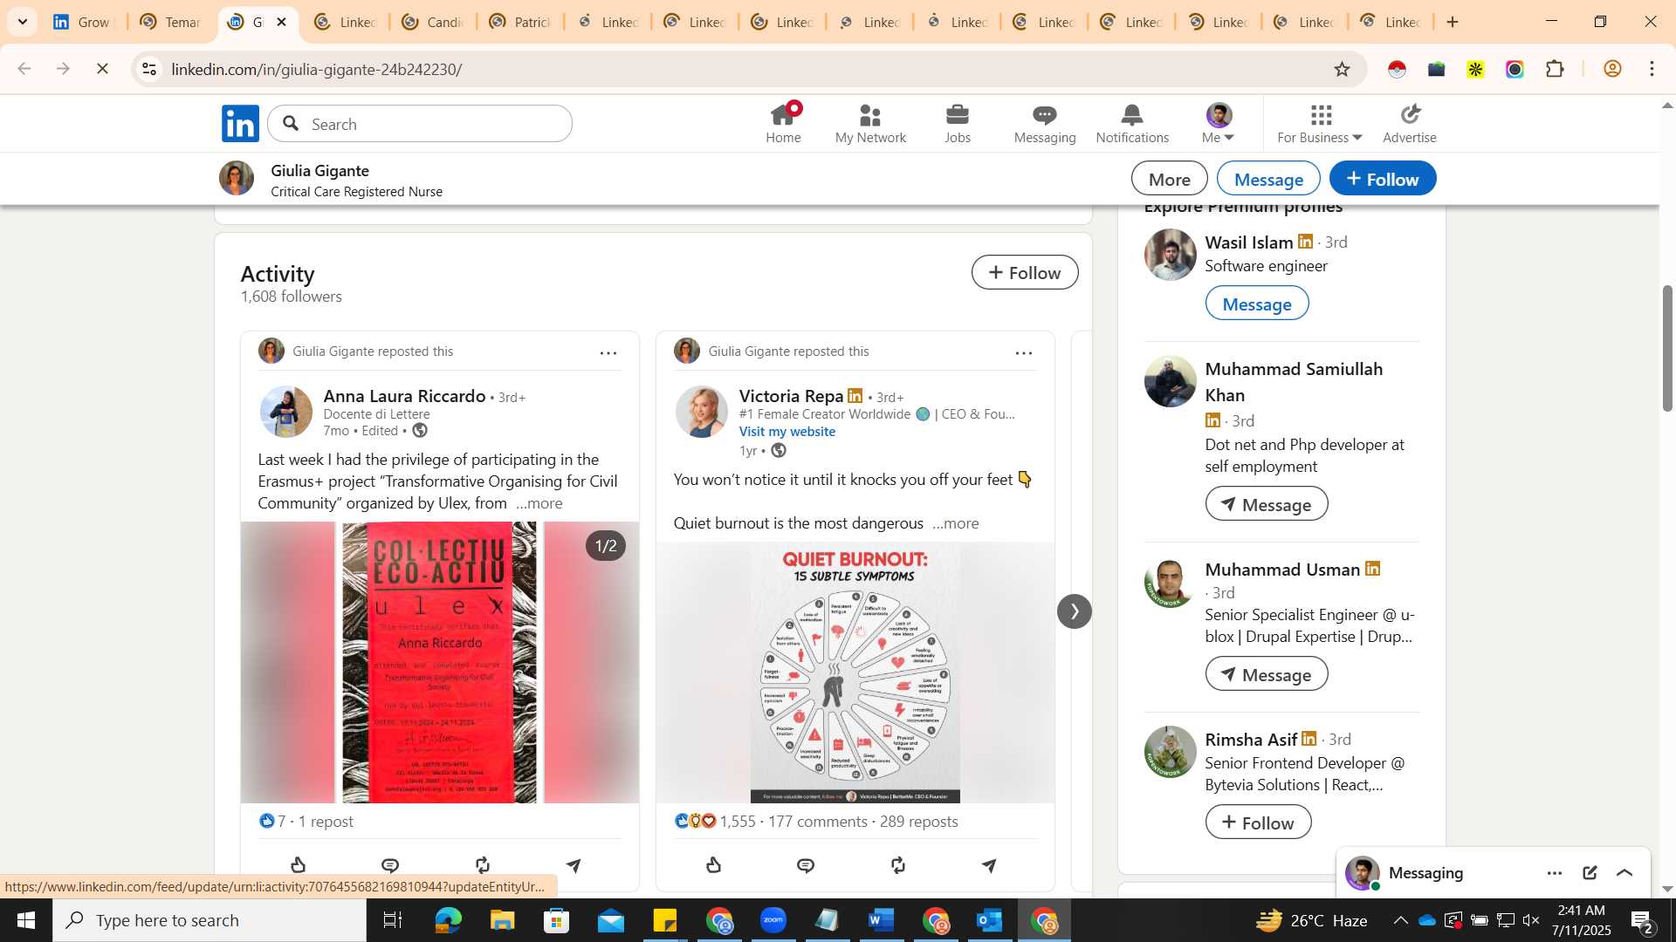The image size is (1676, 942).
Task: Open Messaging from the top navigation bar
Action: point(1045,123)
